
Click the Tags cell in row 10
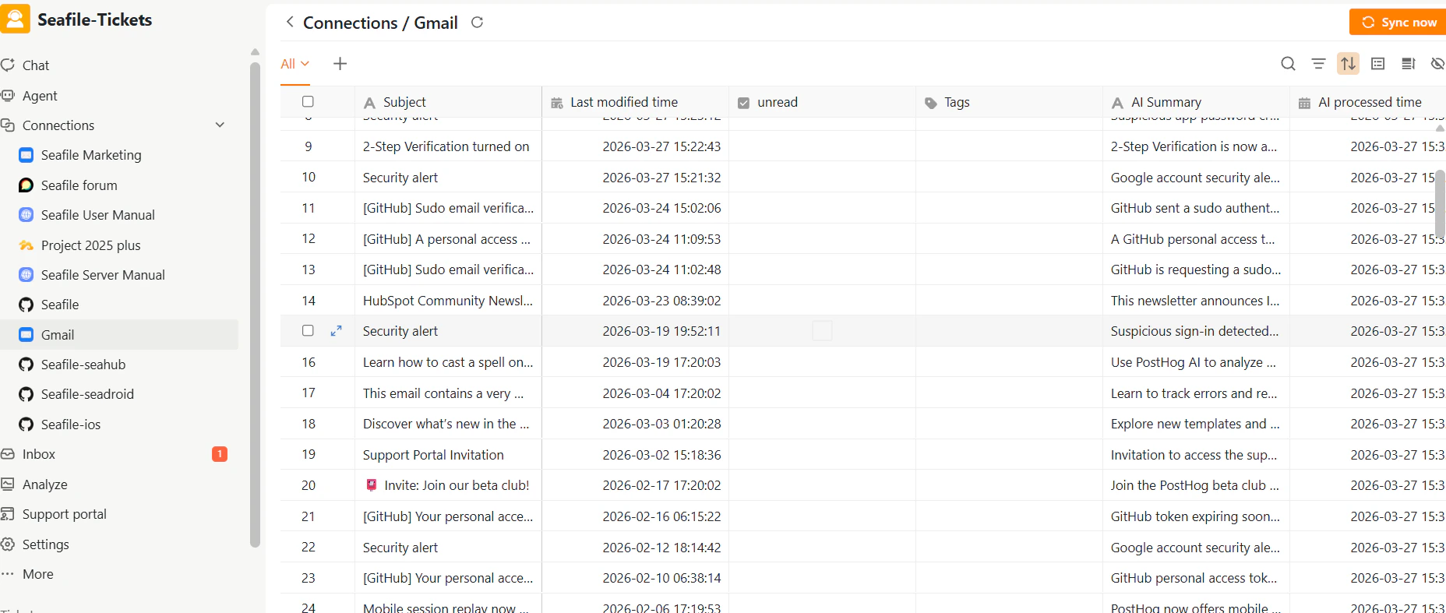coord(1009,178)
